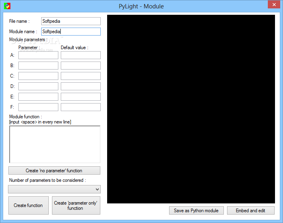Select the Default value box for row F
The image size is (283, 223).
click(81, 107)
